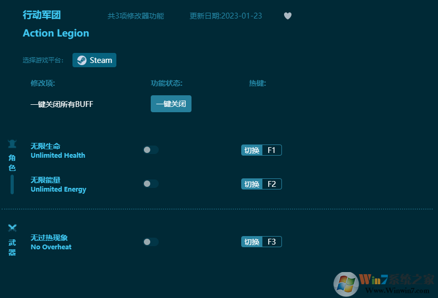Set the F1 hotkey field
Viewport: 438px width, 298px height.
pos(272,150)
